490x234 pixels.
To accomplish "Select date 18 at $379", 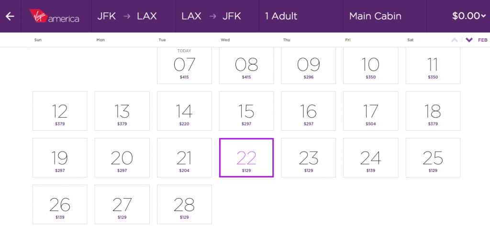I will [433, 111].
